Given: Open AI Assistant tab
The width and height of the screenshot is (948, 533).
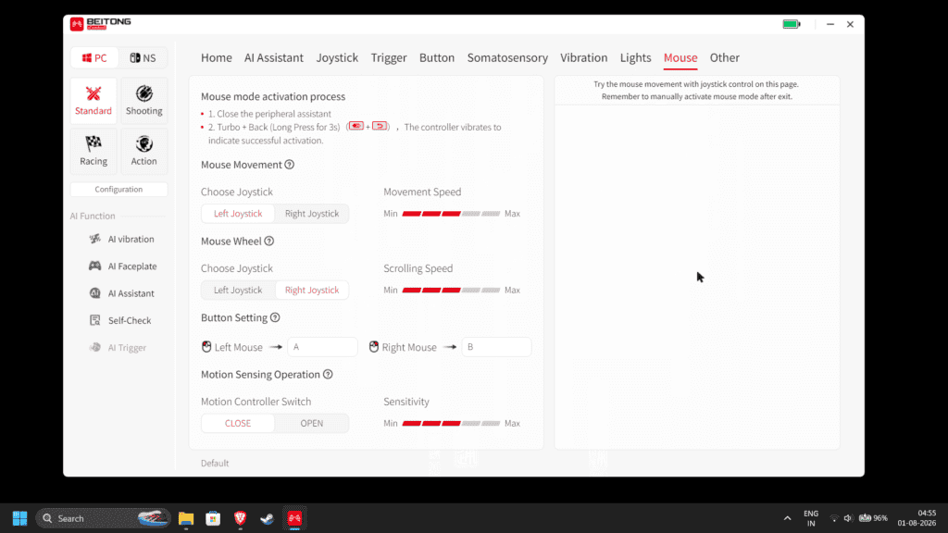Looking at the screenshot, I should click(x=274, y=57).
